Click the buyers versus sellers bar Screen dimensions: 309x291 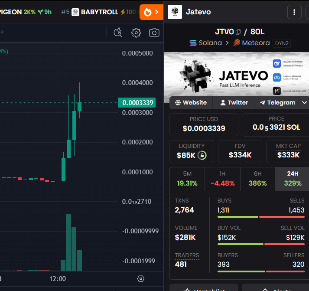click(x=261, y=271)
